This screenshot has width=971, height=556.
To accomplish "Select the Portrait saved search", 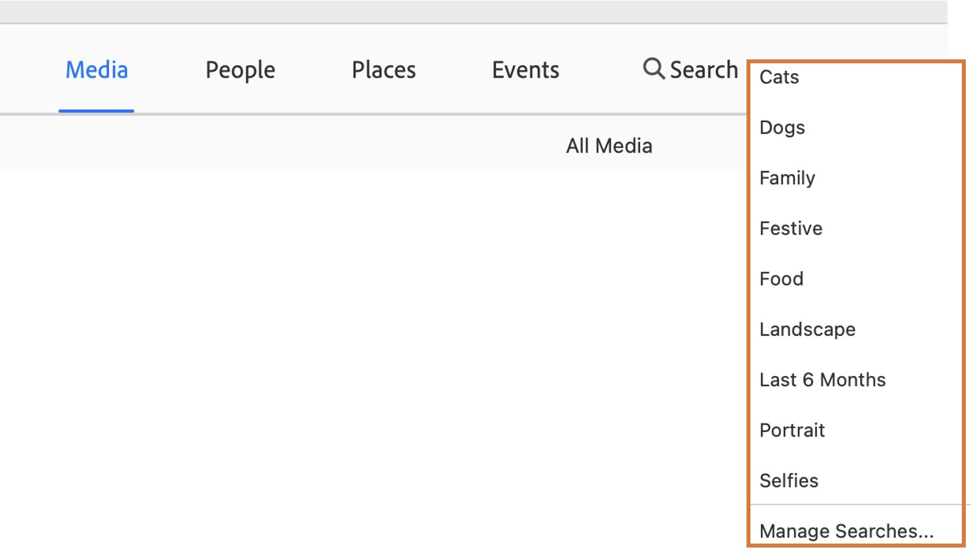I will coord(792,430).
